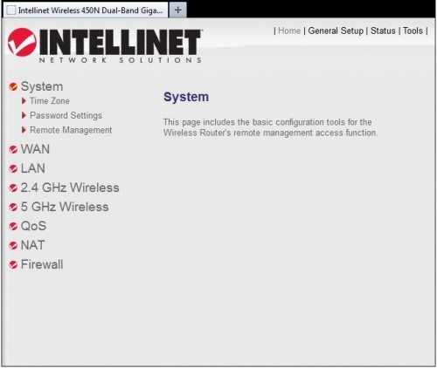Click the bullet icon beside 5 GHz Wireless
This screenshot has width=437, height=368.
13,207
